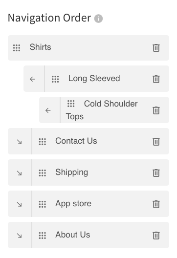Screen dimensions: 177x258
Task: Remove Cold Shoulder Tops with trash icon
Action: click(x=156, y=110)
